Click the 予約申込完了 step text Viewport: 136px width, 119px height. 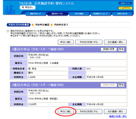61,25
